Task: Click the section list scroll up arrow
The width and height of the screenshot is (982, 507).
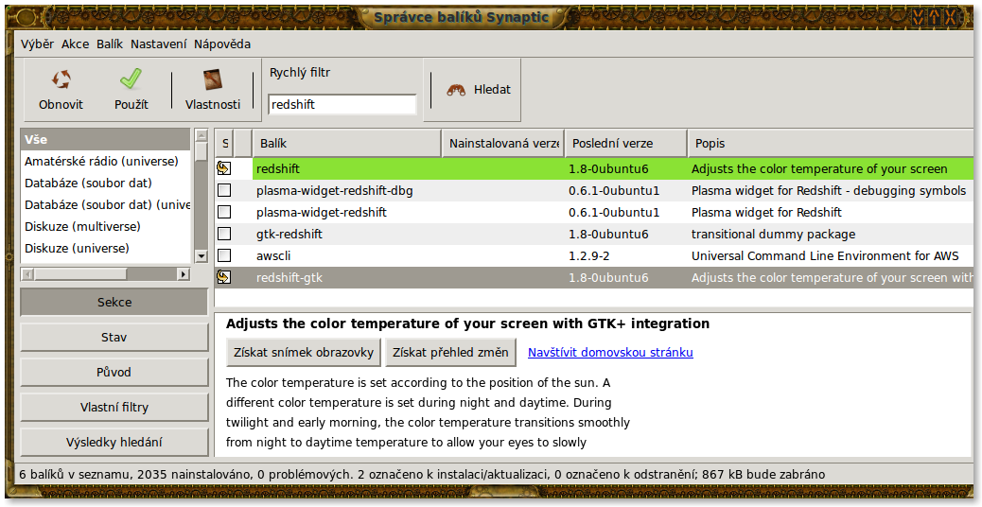Action: [x=201, y=135]
